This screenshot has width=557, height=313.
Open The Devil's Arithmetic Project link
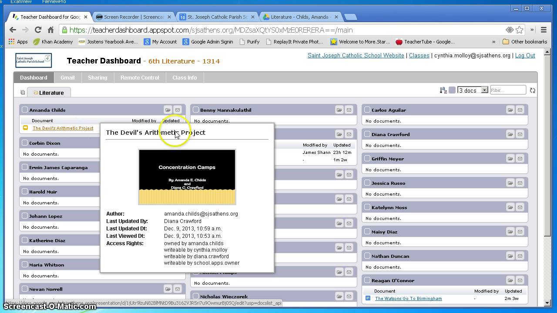(63, 128)
